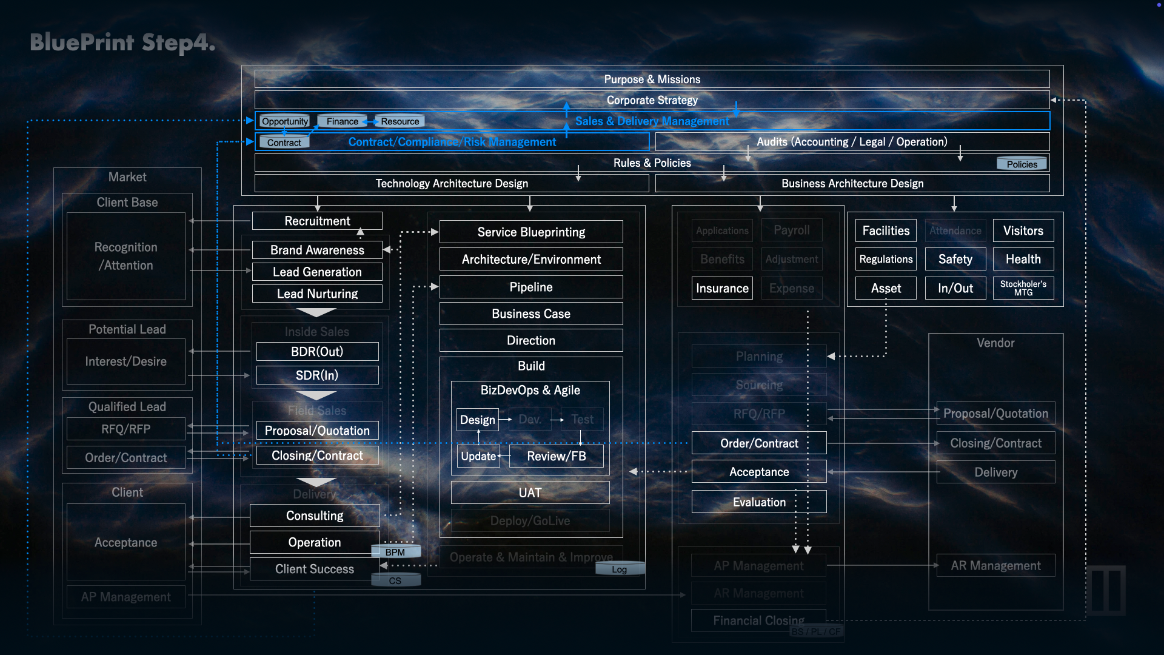Click the white triangle below Closing/Contract
This screenshot has width=1164, height=655.
(316, 482)
